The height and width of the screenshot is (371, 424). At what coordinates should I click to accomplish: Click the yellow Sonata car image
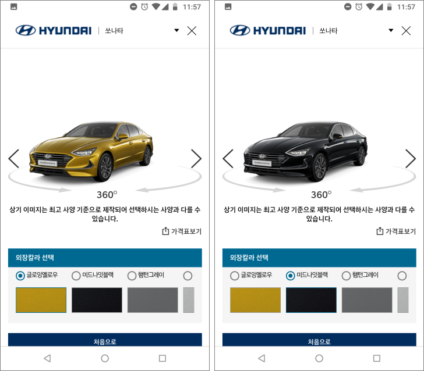coord(91,151)
